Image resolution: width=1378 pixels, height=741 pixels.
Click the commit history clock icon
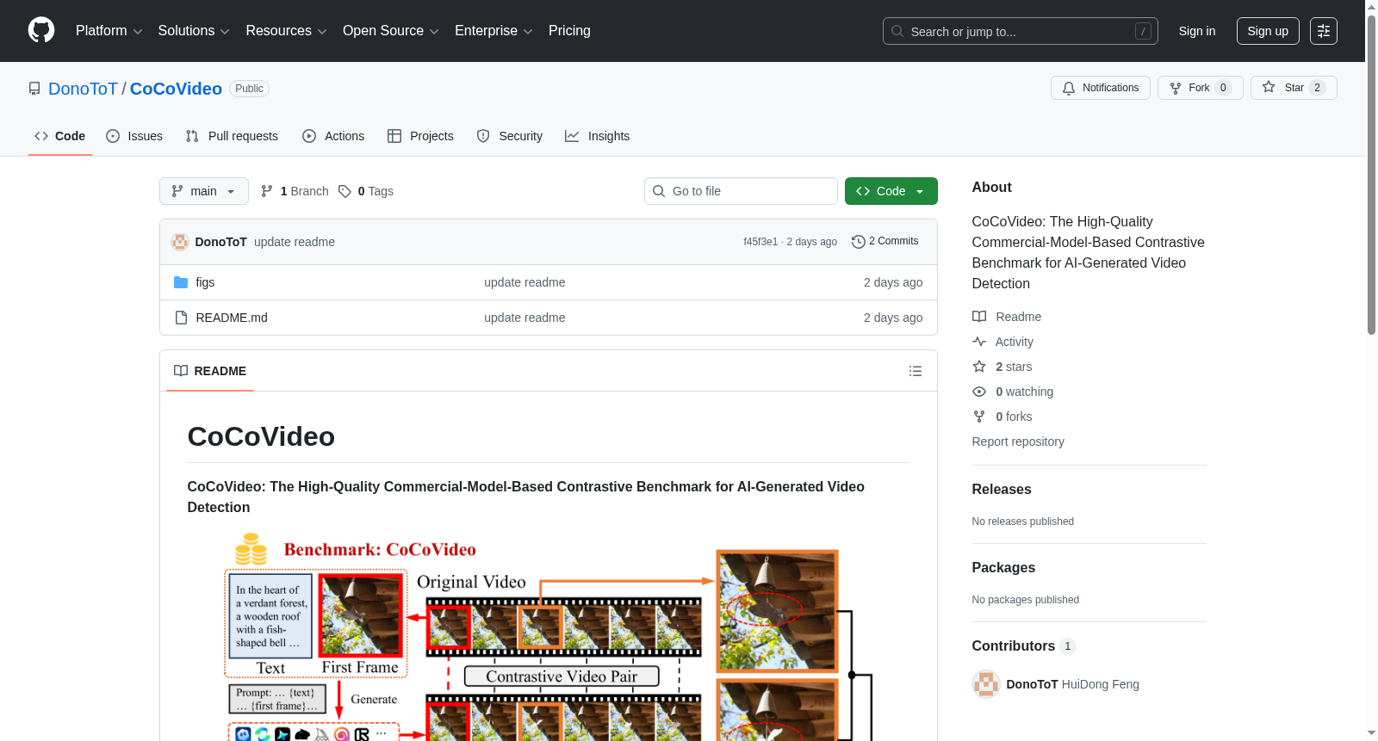point(858,242)
